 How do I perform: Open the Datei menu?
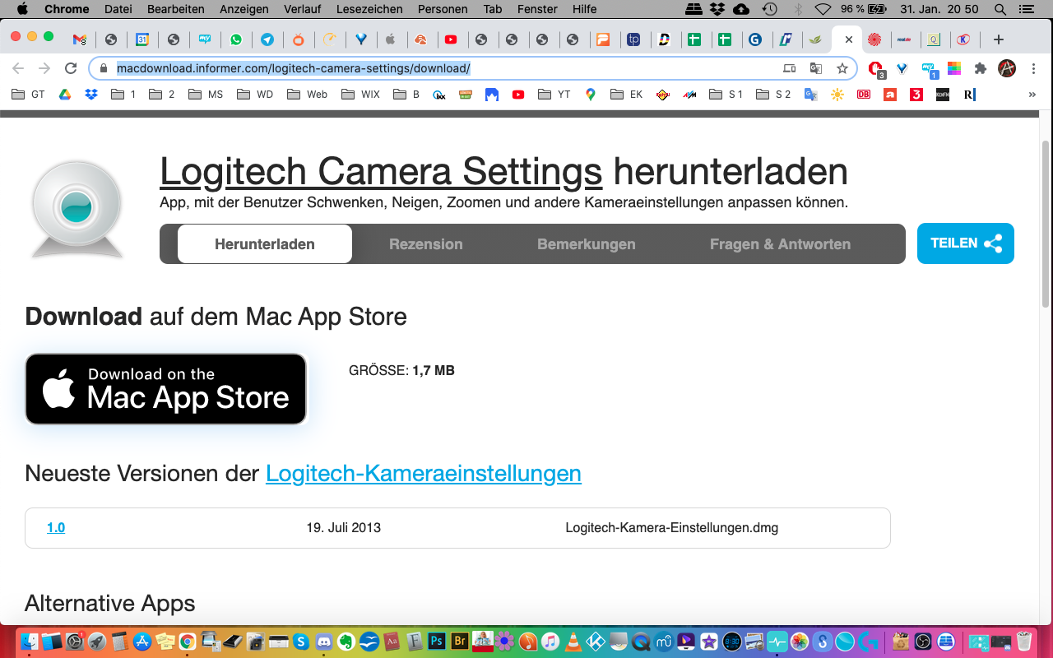pos(118,9)
